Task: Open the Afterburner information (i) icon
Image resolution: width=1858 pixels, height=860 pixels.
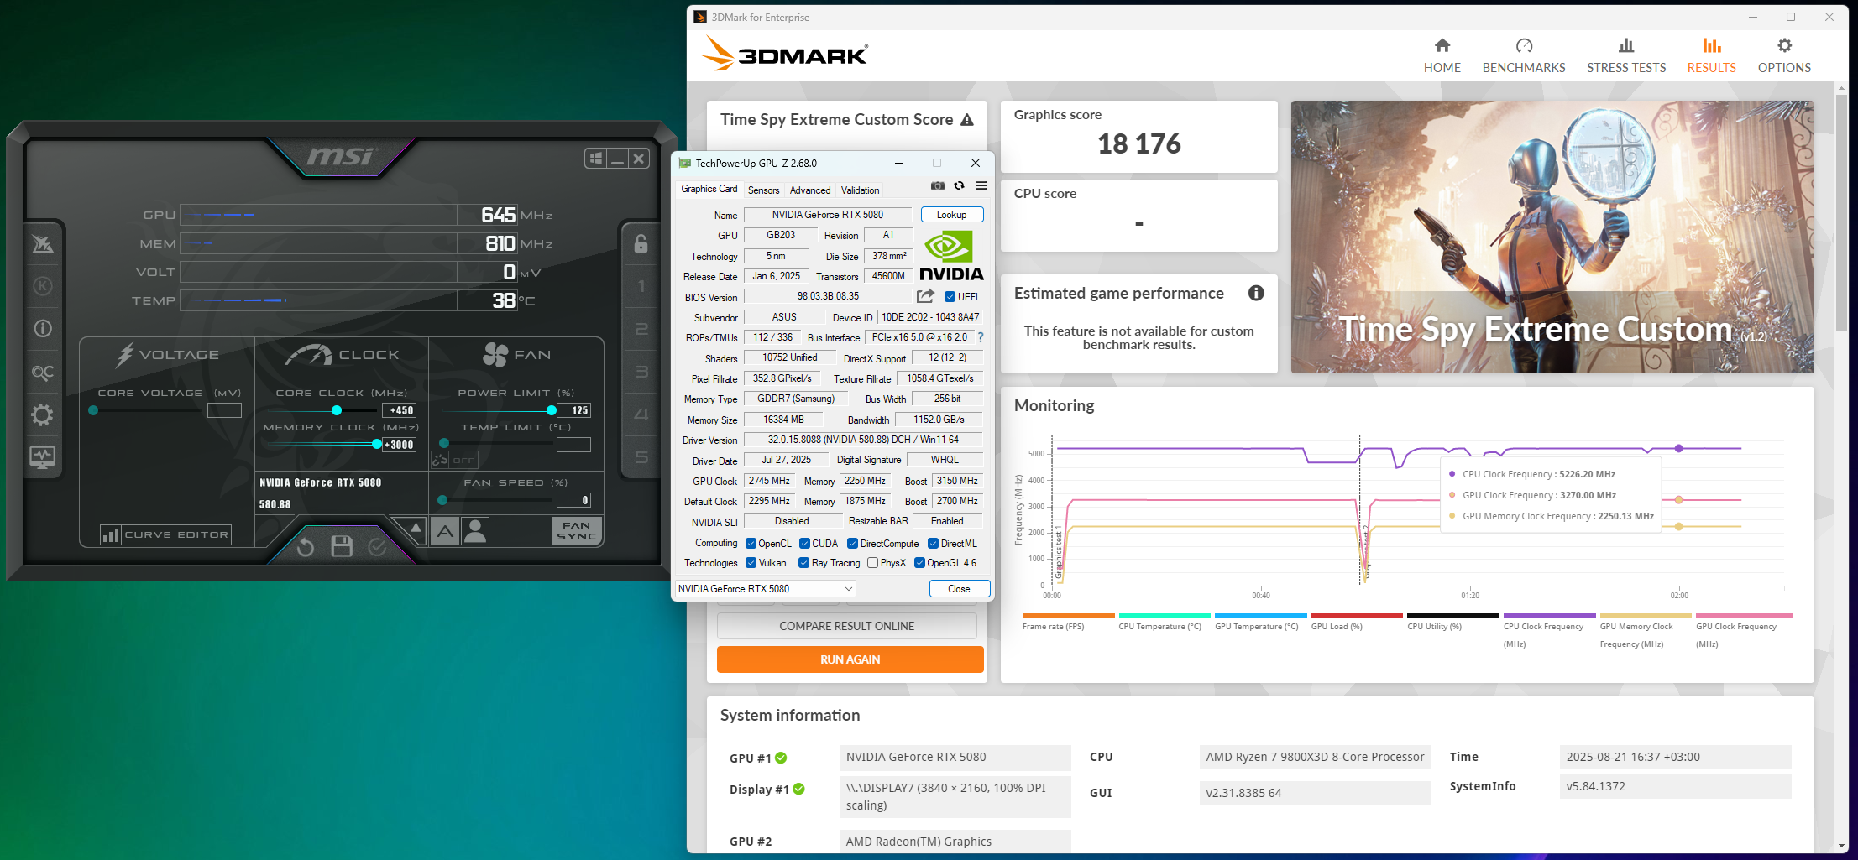Action: [42, 329]
